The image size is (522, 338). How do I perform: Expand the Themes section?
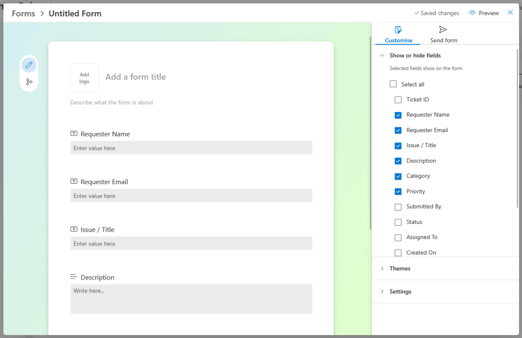pos(382,268)
